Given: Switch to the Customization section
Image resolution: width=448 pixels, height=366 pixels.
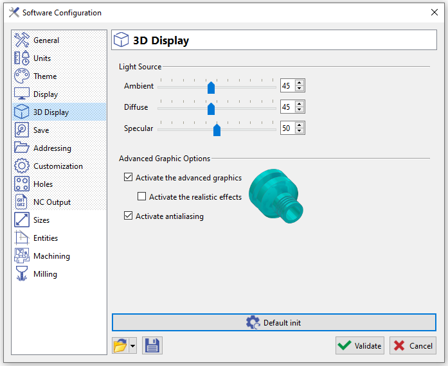Looking at the screenshot, I should pyautogui.click(x=58, y=166).
